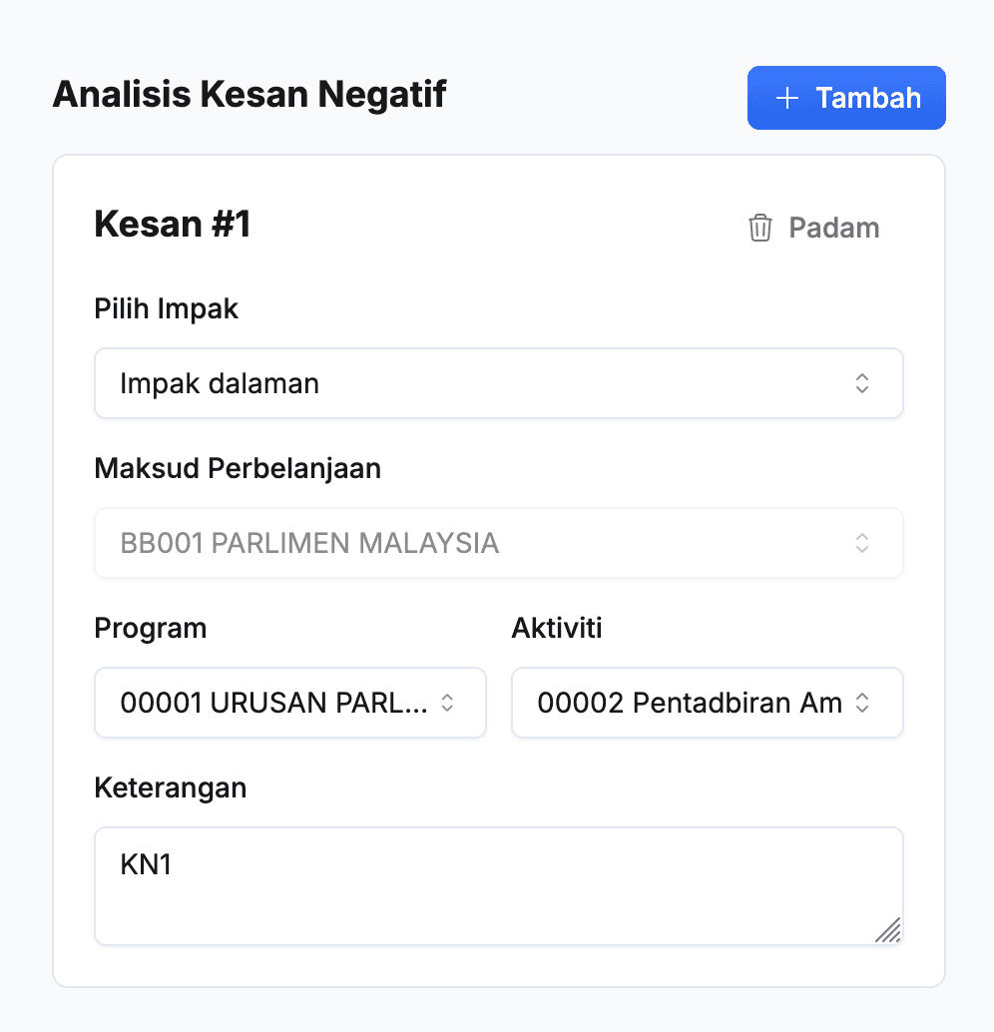Click the Program field label

coord(151,628)
